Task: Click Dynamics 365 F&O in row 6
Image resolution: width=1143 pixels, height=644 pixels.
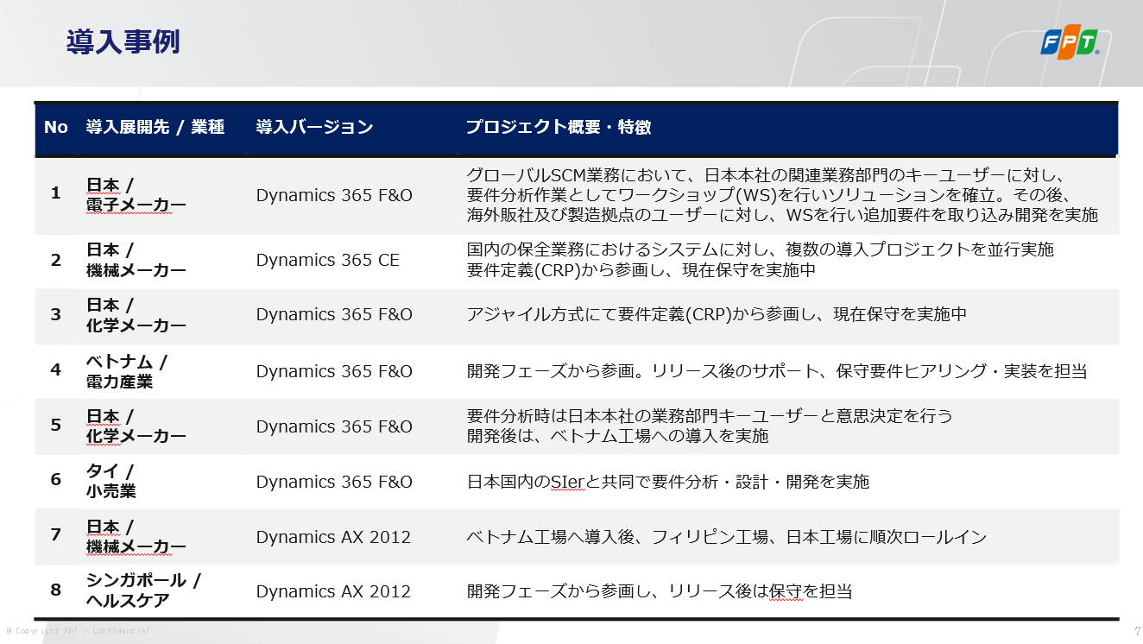Action: click(x=334, y=482)
